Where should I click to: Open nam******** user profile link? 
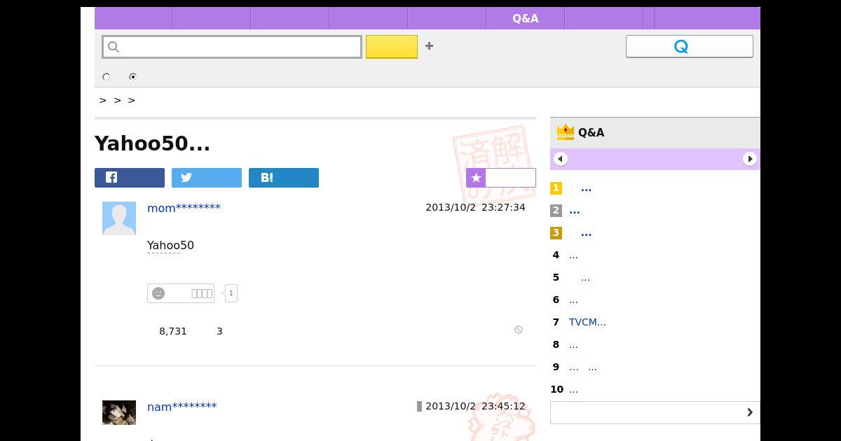tap(182, 407)
